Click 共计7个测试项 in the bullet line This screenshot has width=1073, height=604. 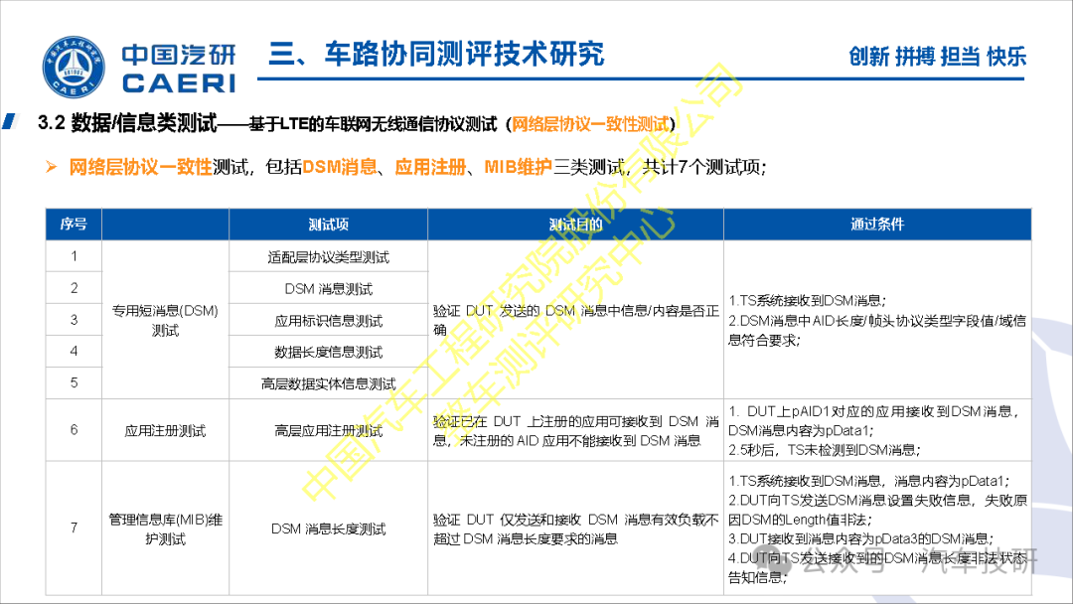click(700, 167)
